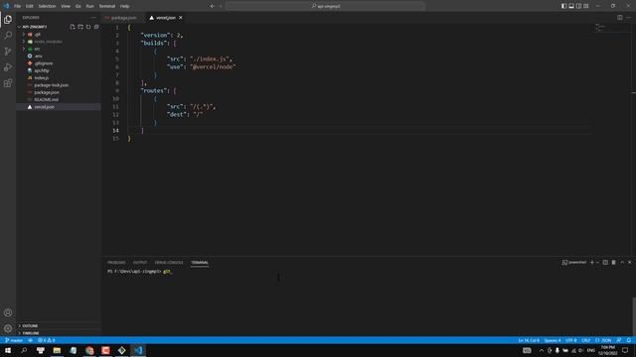The width and height of the screenshot is (636, 357).
Task: Switch to Debug Console panel tab
Action: pyautogui.click(x=169, y=263)
